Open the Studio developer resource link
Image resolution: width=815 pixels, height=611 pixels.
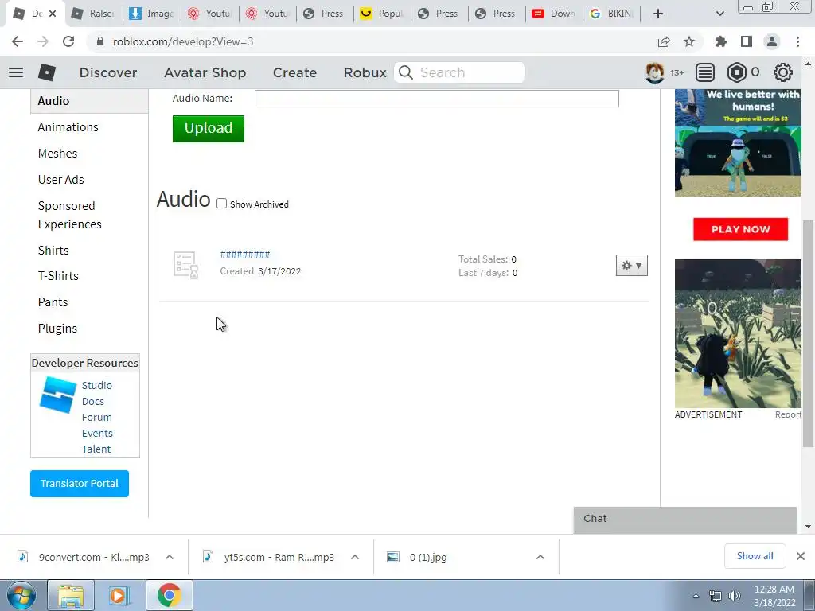pyautogui.click(x=96, y=386)
